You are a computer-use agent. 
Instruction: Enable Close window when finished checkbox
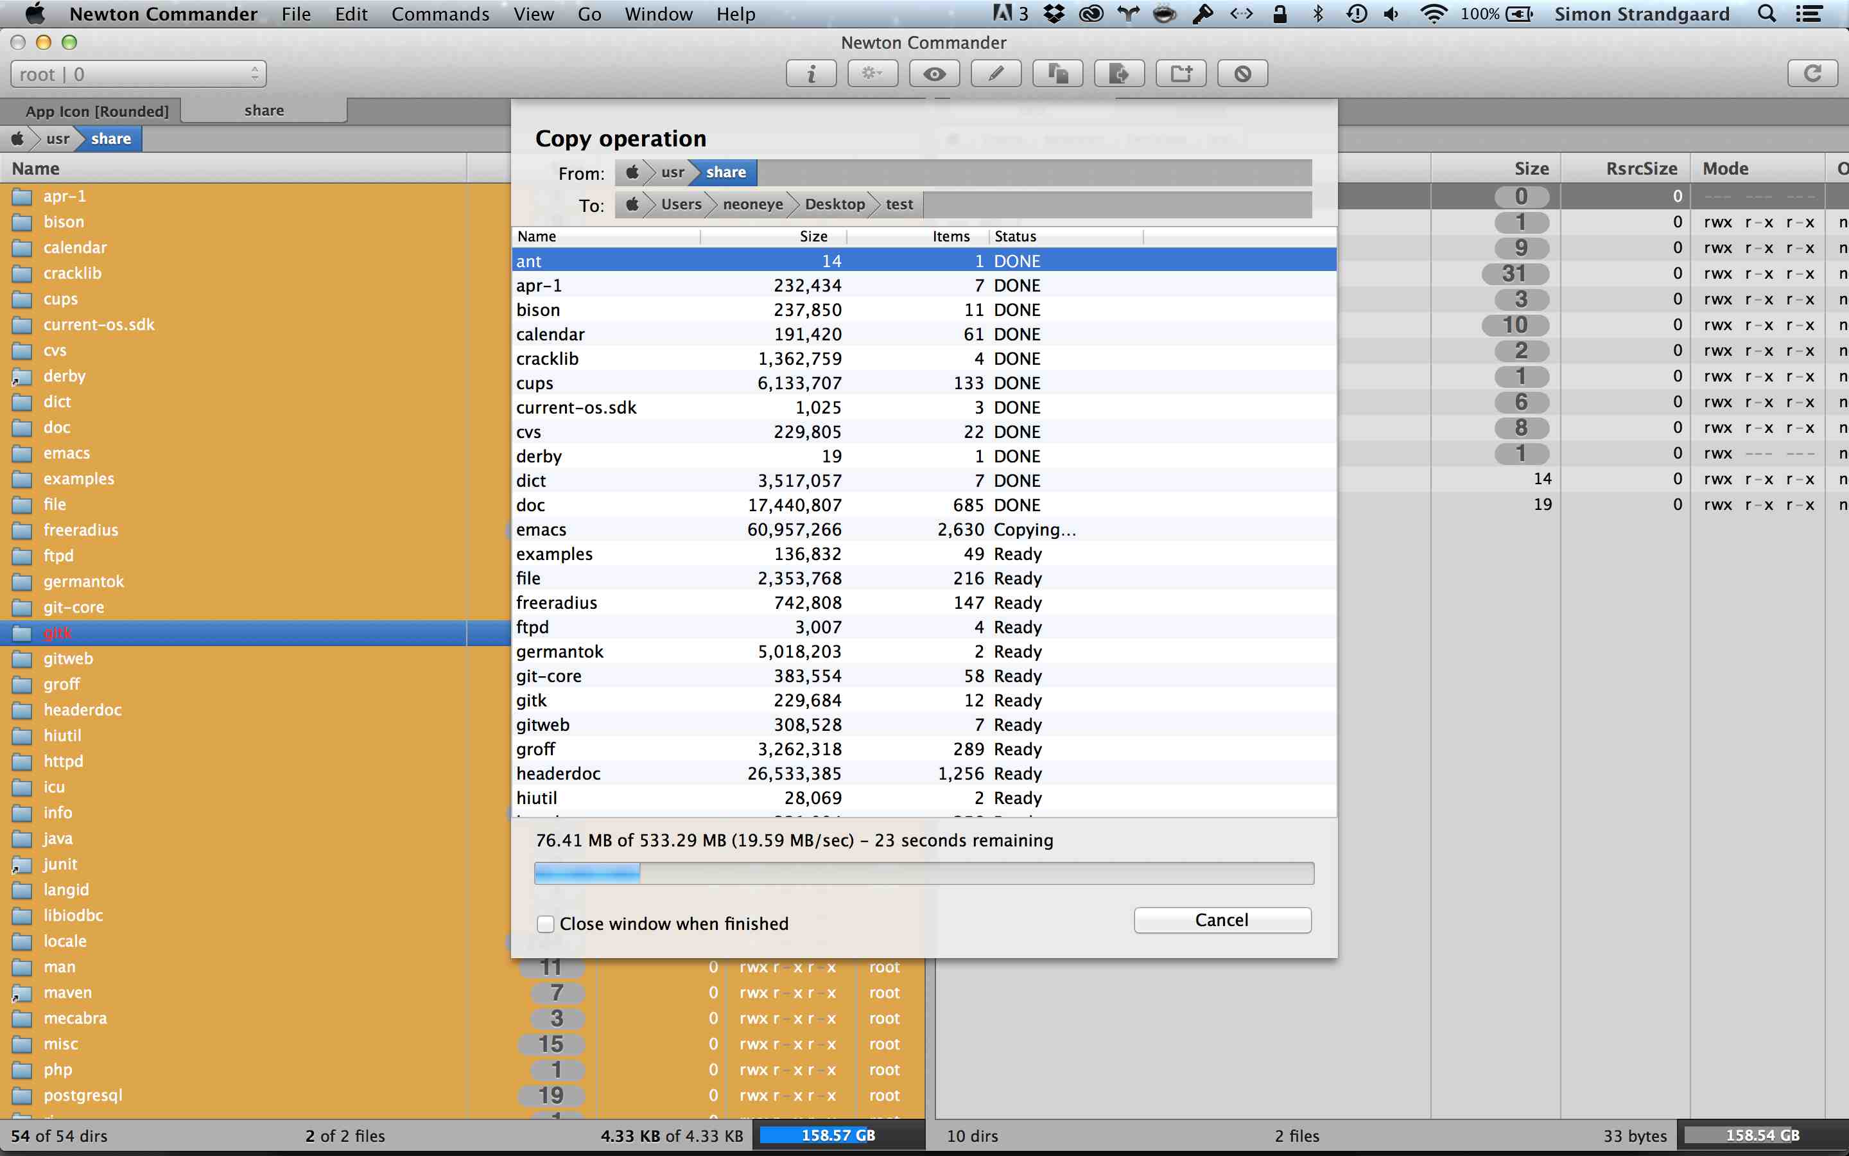546,924
